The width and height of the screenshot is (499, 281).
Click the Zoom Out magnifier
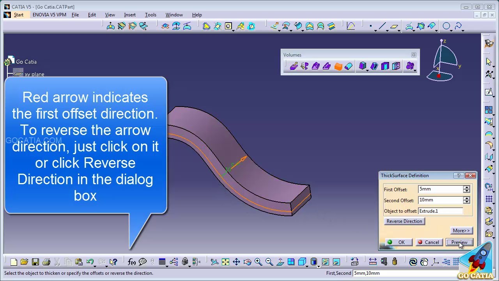[x=269, y=262]
